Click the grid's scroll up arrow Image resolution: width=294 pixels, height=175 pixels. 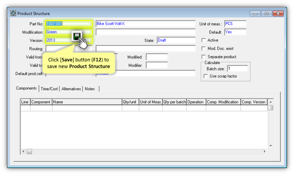[271, 102]
